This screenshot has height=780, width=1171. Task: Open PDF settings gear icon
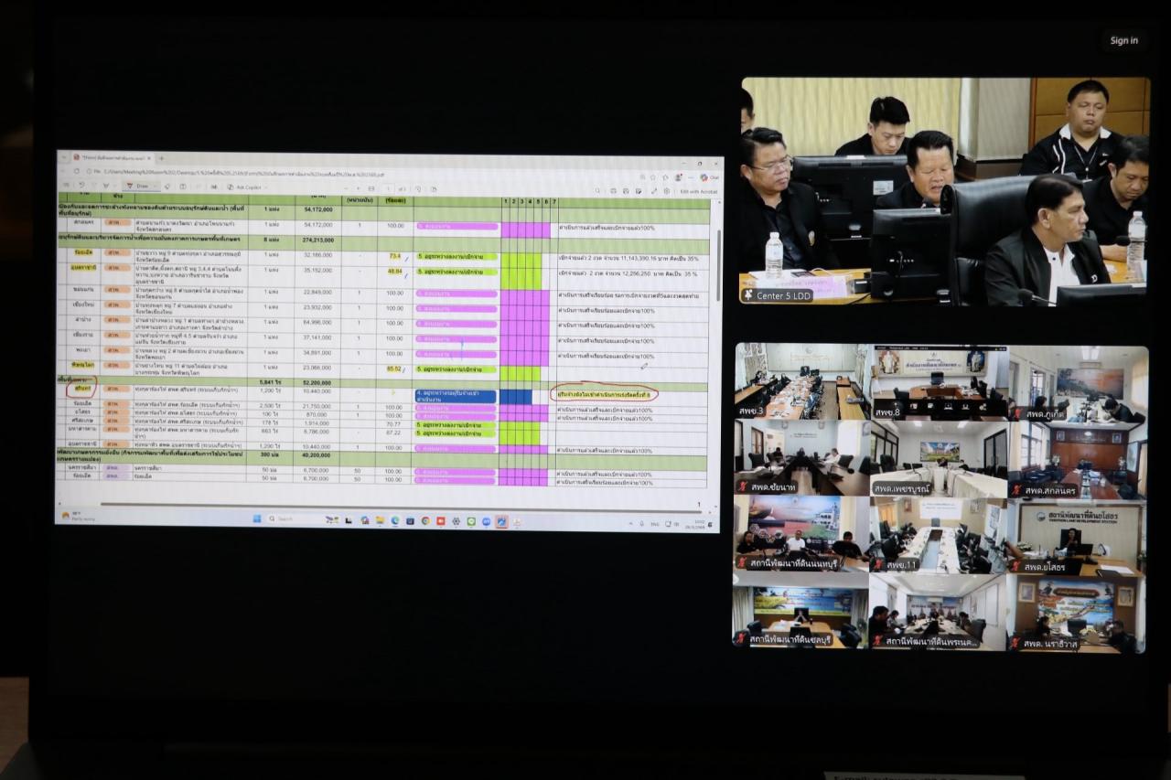click(x=667, y=190)
